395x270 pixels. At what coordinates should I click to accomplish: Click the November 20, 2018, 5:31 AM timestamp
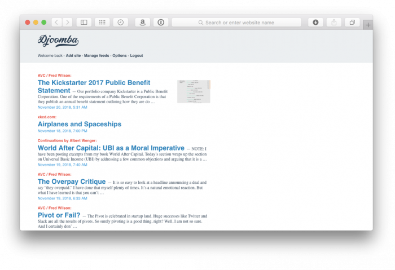click(63, 108)
